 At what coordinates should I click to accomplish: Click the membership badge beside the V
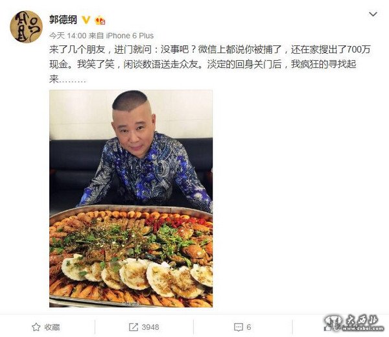point(100,20)
